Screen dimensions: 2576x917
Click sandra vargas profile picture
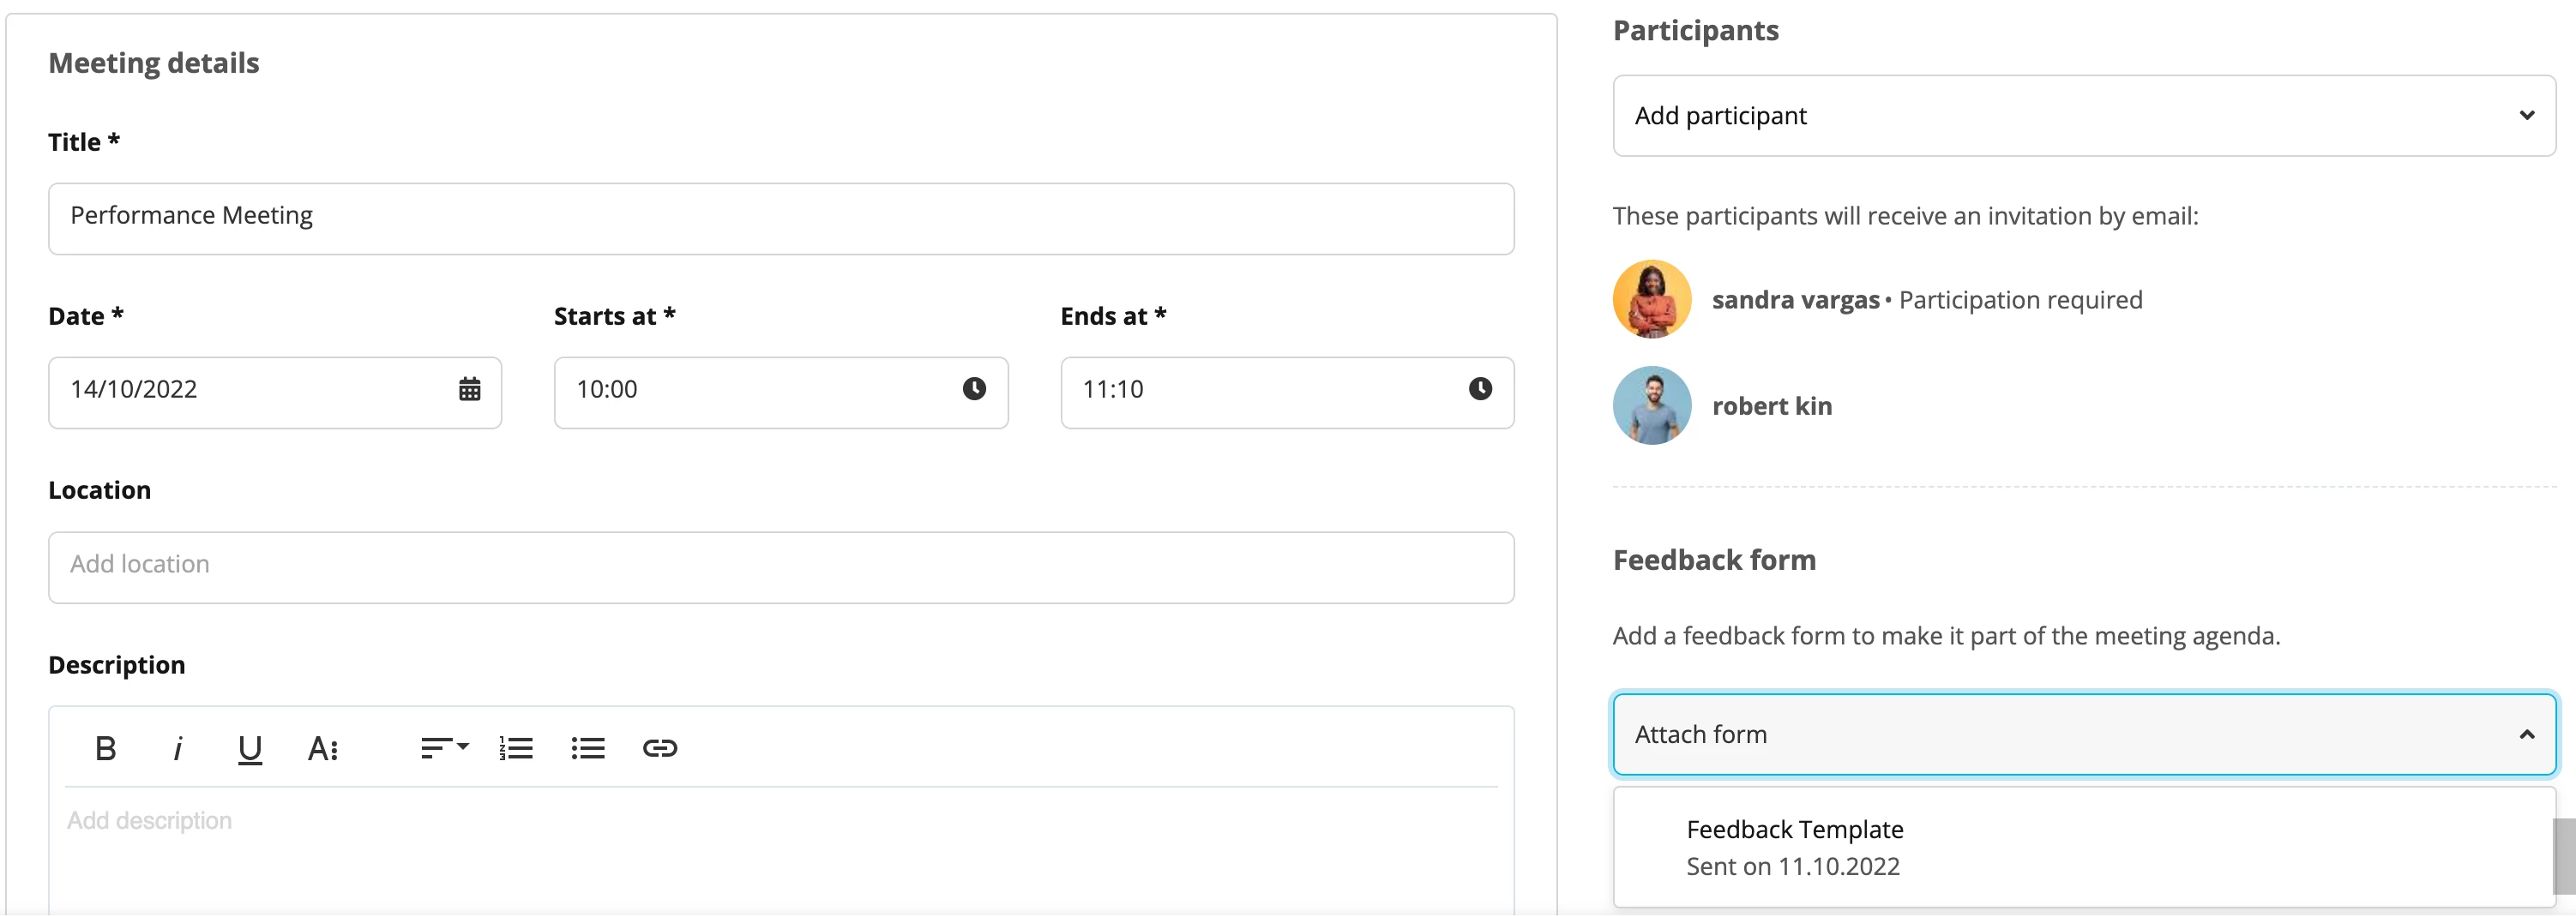pos(1652,300)
